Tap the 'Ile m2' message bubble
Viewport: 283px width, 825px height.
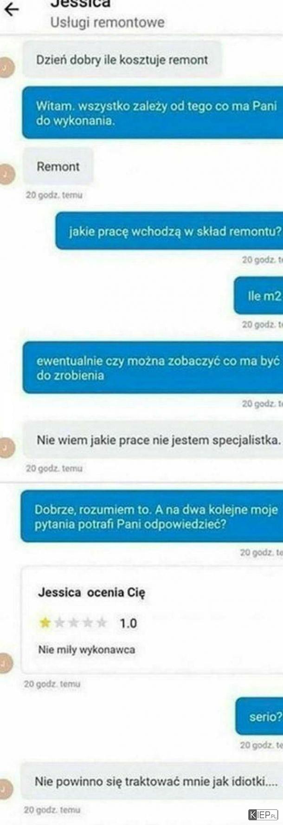coord(258,296)
